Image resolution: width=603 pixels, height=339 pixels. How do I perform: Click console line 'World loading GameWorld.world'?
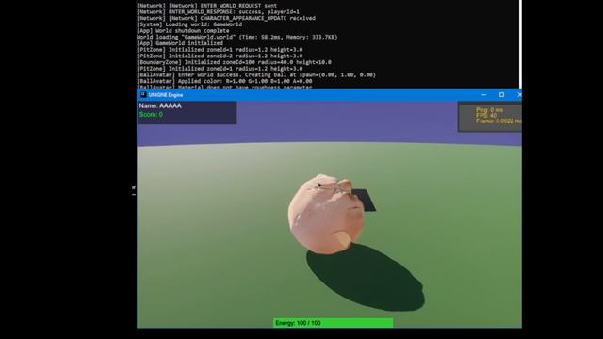236,38
